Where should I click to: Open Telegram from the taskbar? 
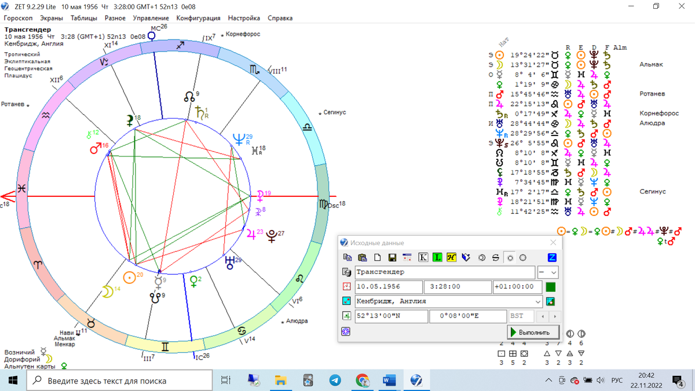click(335, 381)
